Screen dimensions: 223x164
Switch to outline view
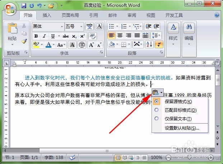(138, 158)
